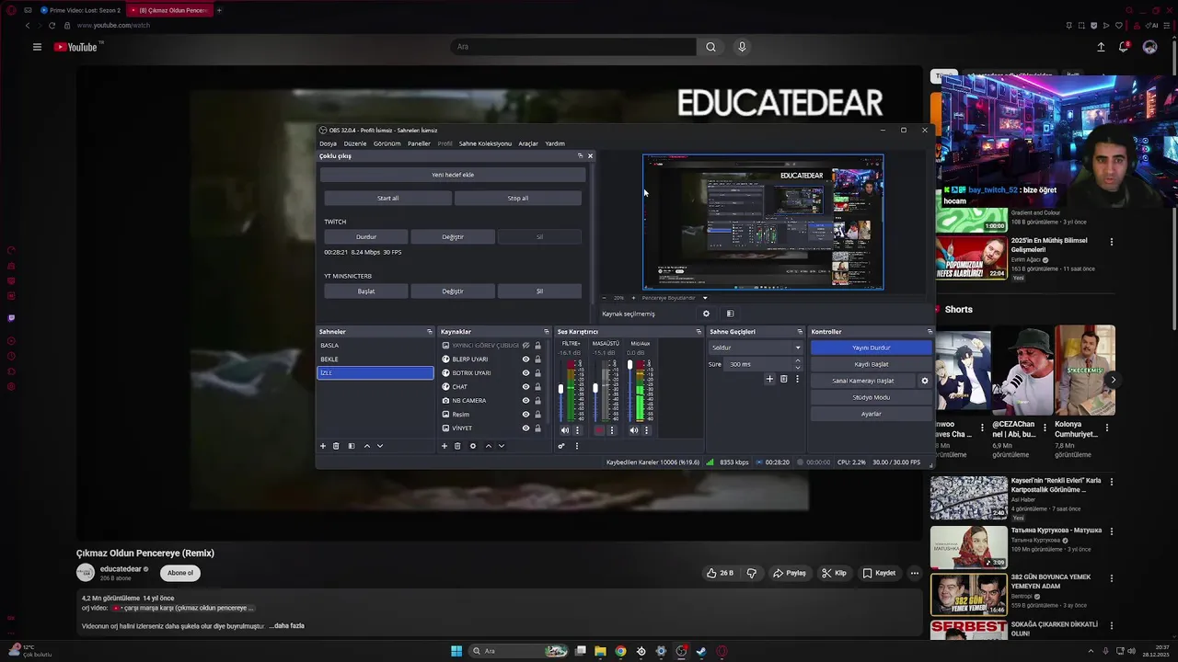Open mixer options menu beside audio properties icon
Screen dimensions: 1178x662
[x=577, y=446]
